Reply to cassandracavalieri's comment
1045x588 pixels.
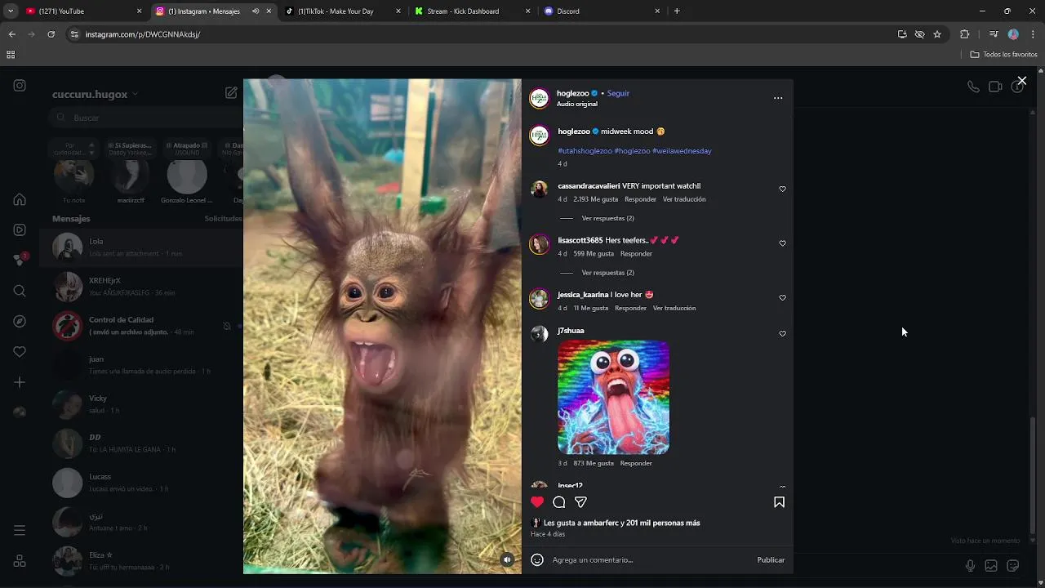(x=640, y=199)
